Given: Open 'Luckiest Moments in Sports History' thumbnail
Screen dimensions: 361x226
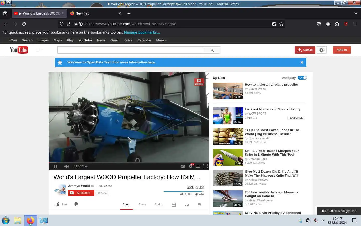Looking at the screenshot, I should coord(228,116).
